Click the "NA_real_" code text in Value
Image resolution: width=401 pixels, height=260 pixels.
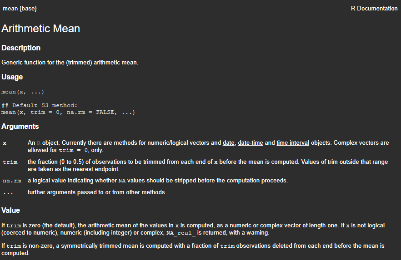click(180, 233)
